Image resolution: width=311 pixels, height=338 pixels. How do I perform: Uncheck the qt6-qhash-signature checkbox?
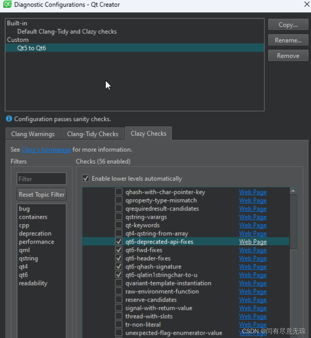(118, 266)
